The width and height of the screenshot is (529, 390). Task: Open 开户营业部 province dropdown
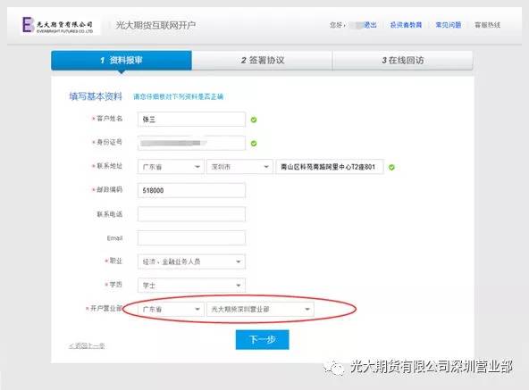coord(171,309)
